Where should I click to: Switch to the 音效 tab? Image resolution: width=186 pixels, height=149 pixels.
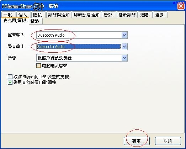(x=109, y=15)
